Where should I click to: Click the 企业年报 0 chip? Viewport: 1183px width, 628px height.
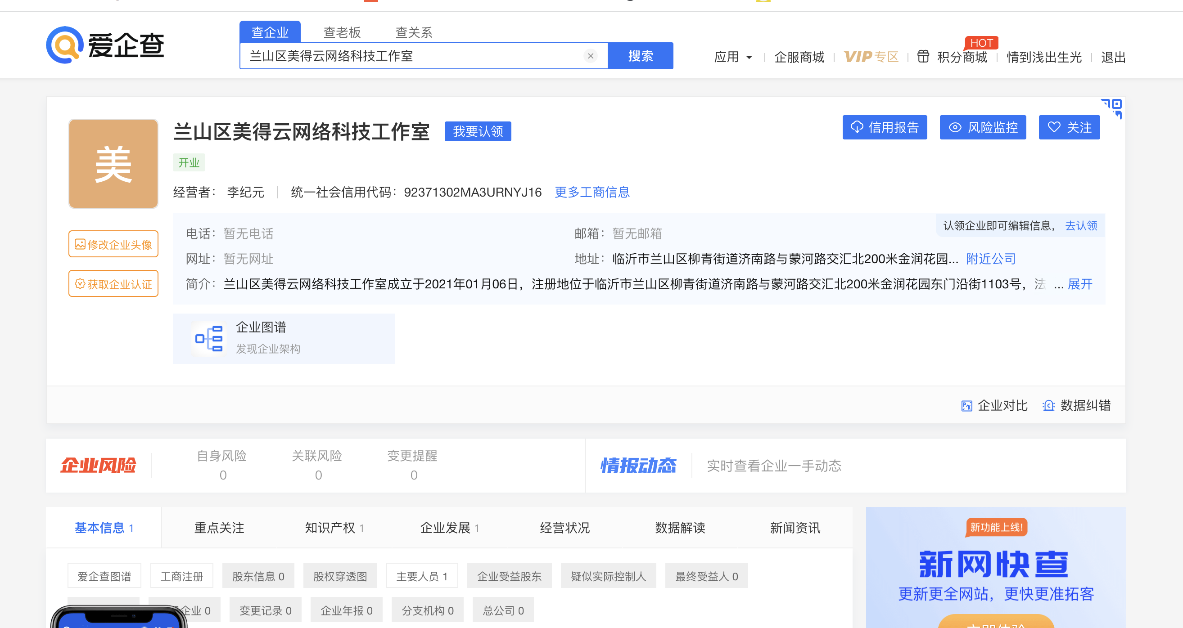point(346,610)
